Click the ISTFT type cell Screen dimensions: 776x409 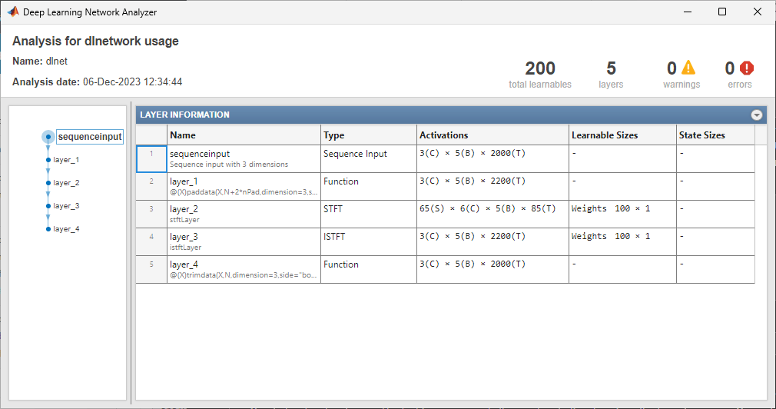coord(369,241)
